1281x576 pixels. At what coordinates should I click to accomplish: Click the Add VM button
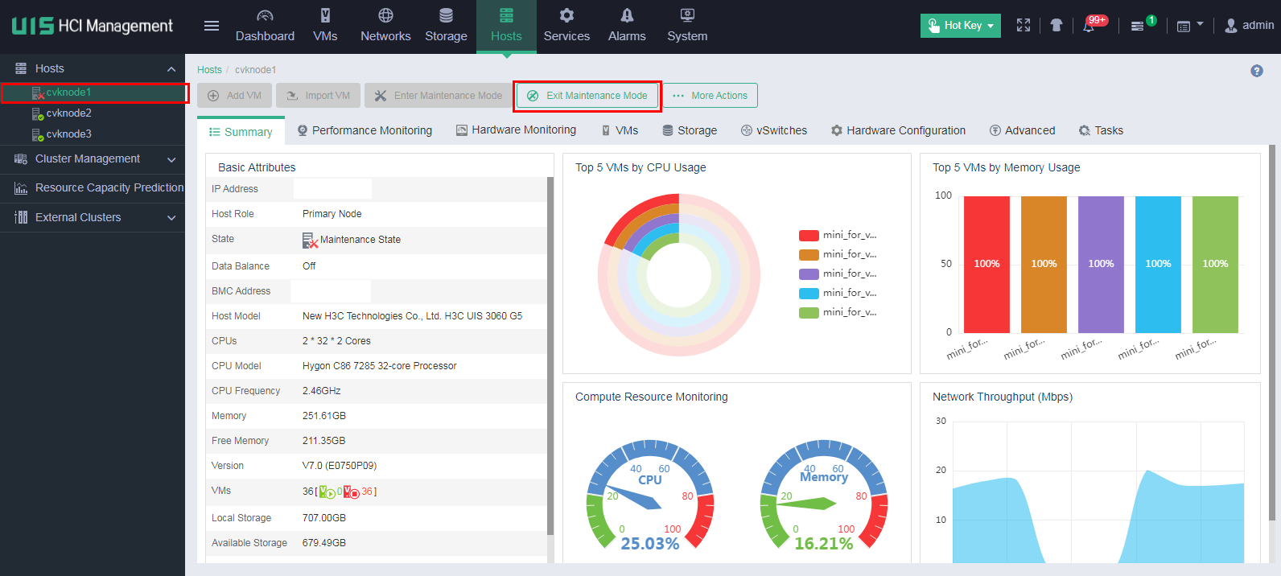pyautogui.click(x=234, y=96)
